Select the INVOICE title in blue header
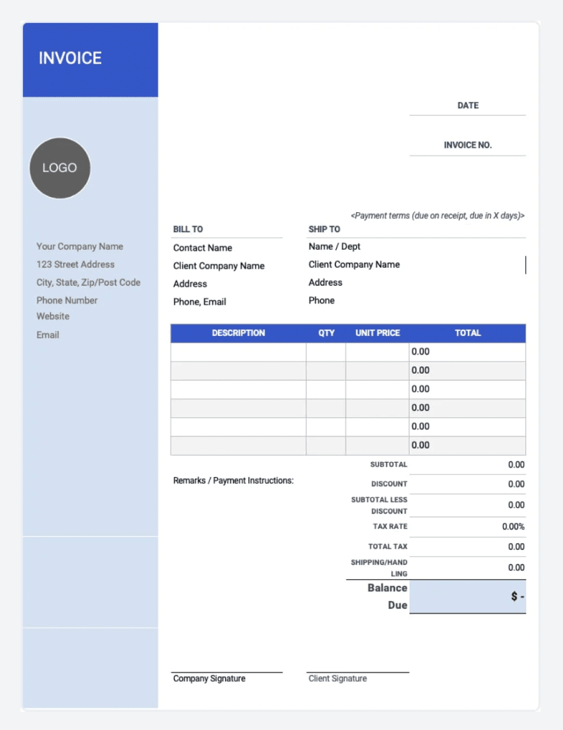 coord(70,58)
